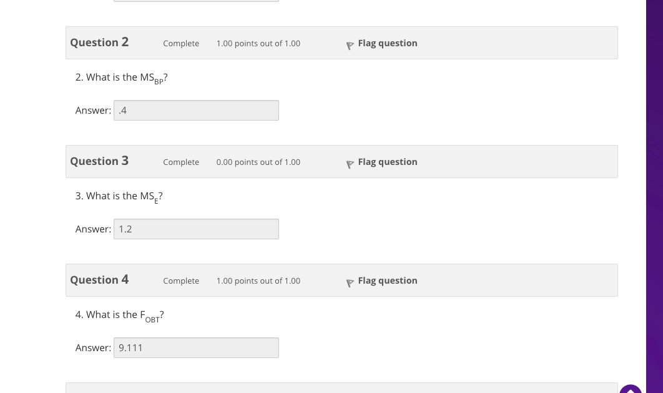Click the Complete status of Question 2
The height and width of the screenshot is (393, 663).
[181, 44]
